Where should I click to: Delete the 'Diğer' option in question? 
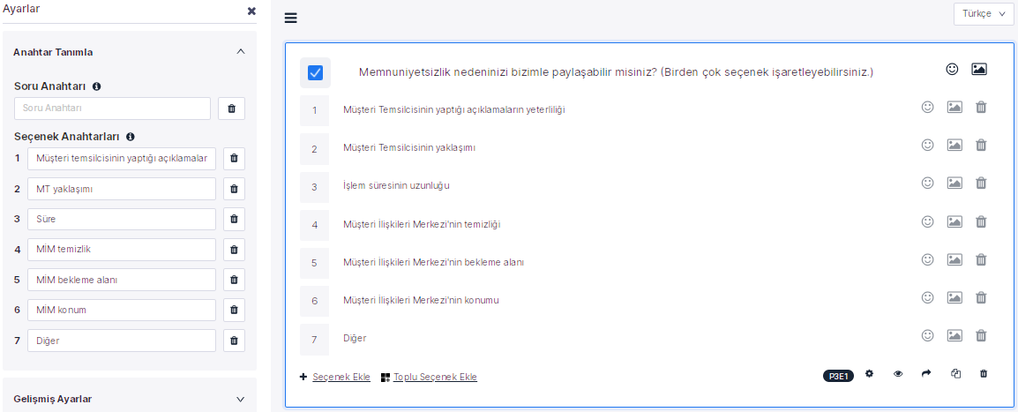tap(981, 336)
